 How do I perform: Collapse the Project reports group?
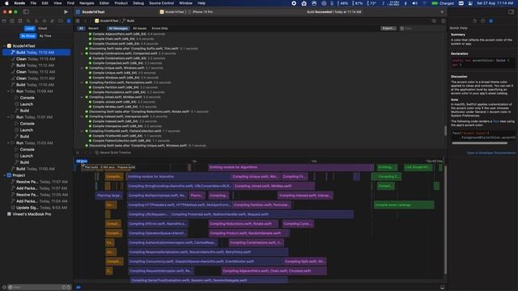click(5, 175)
